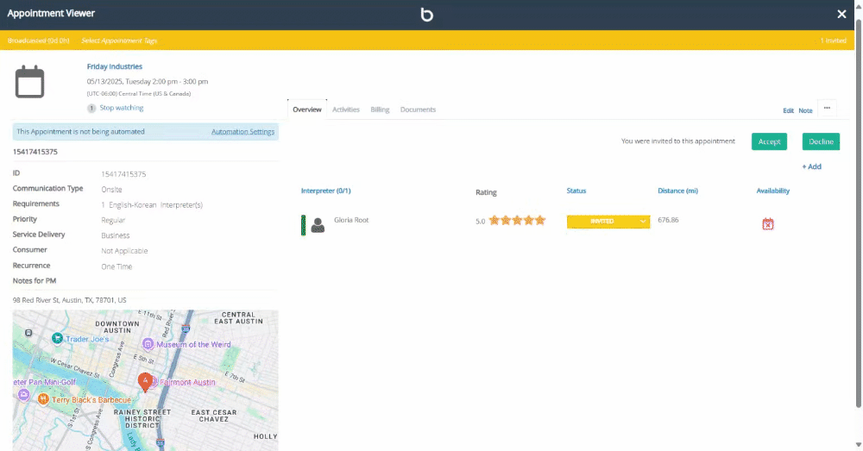Sort by Distance (mi) column header

[x=677, y=191]
